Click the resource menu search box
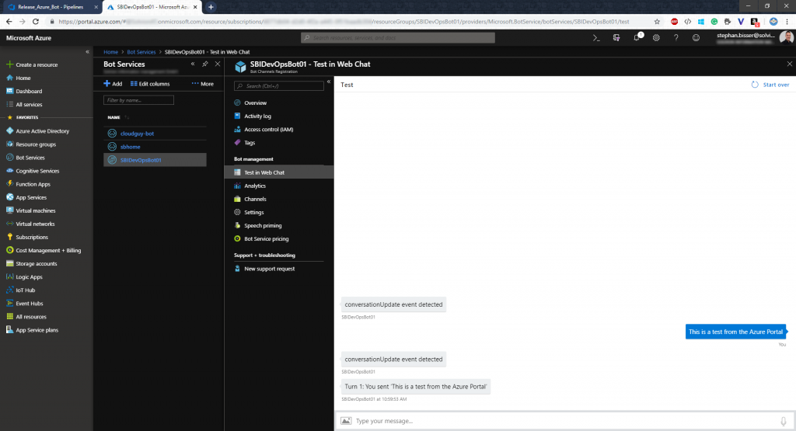 pyautogui.click(x=279, y=85)
